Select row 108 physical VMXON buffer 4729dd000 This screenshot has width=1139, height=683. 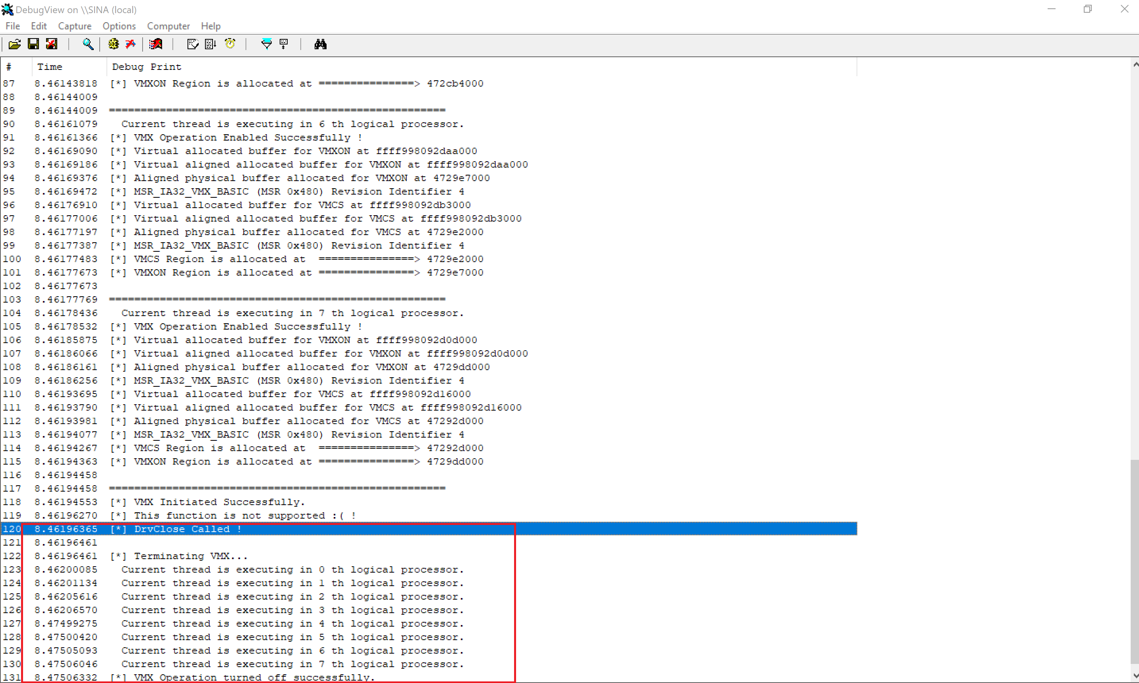coord(429,367)
